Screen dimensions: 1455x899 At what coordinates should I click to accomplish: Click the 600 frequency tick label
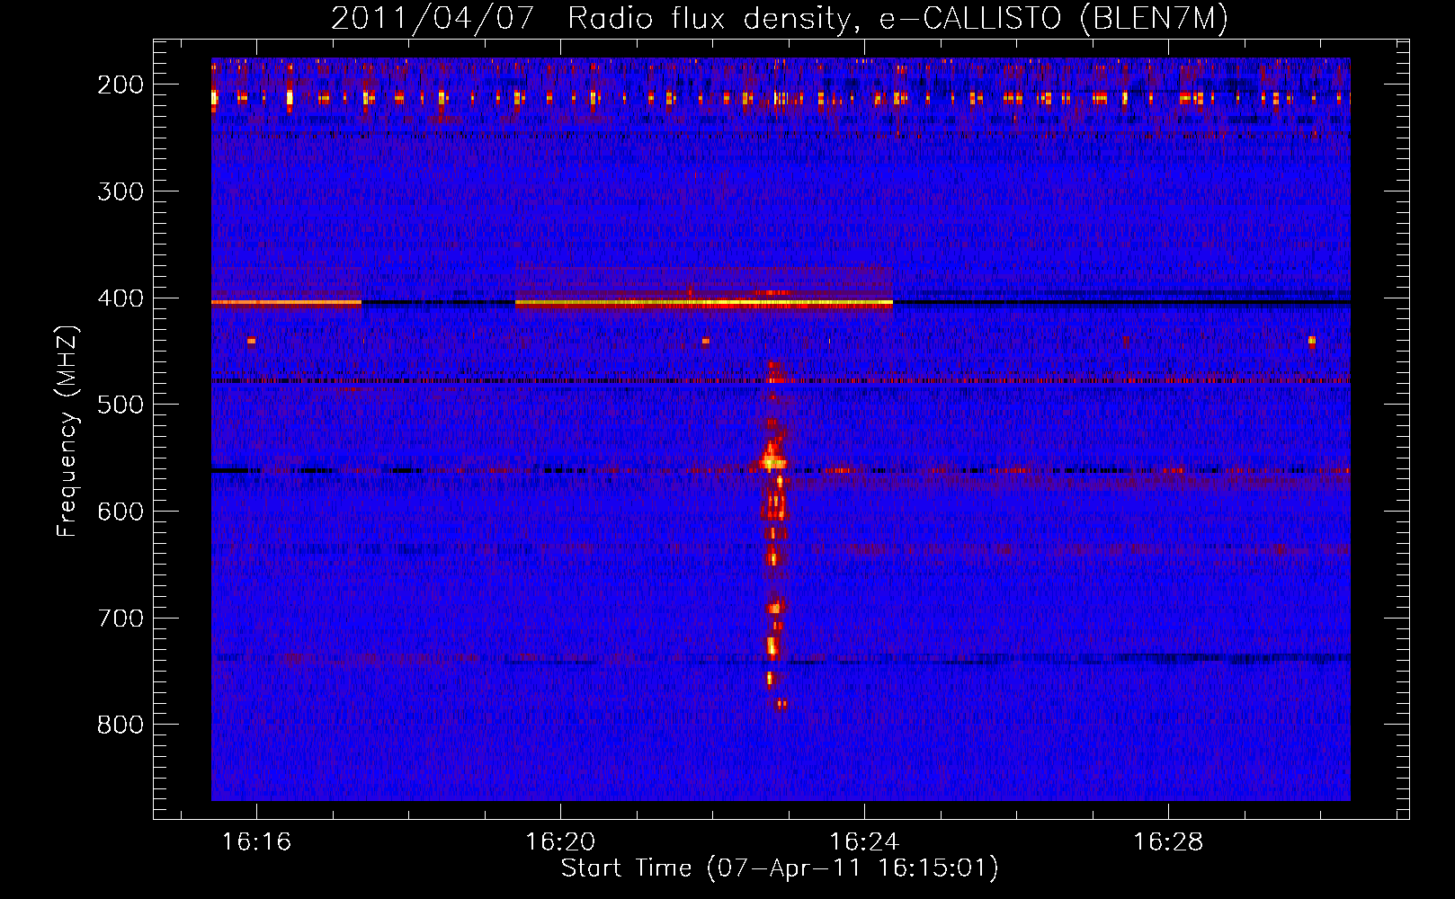[121, 512]
